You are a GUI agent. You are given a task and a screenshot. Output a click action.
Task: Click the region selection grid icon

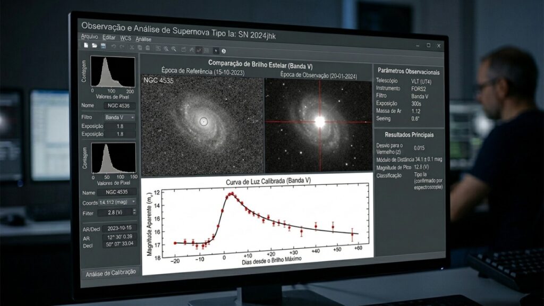pos(158,48)
